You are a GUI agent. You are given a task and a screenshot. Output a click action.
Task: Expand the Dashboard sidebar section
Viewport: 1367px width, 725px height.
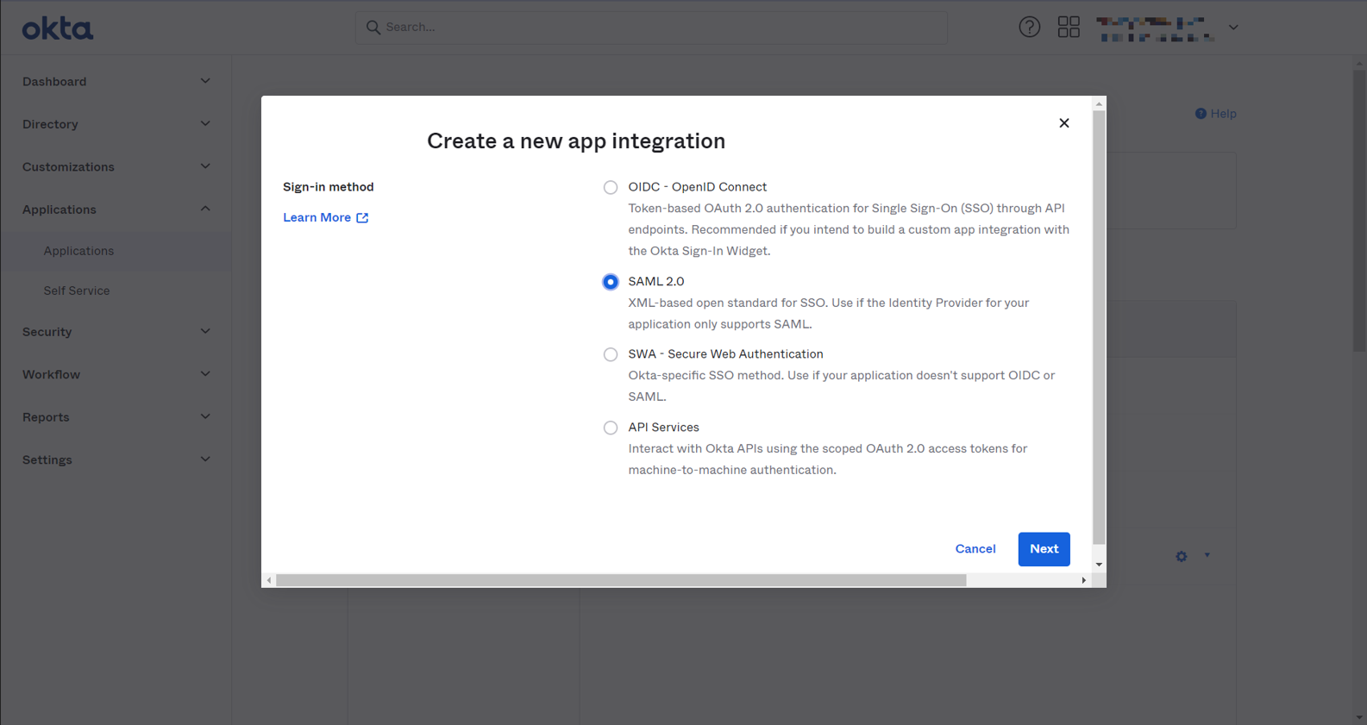click(116, 81)
